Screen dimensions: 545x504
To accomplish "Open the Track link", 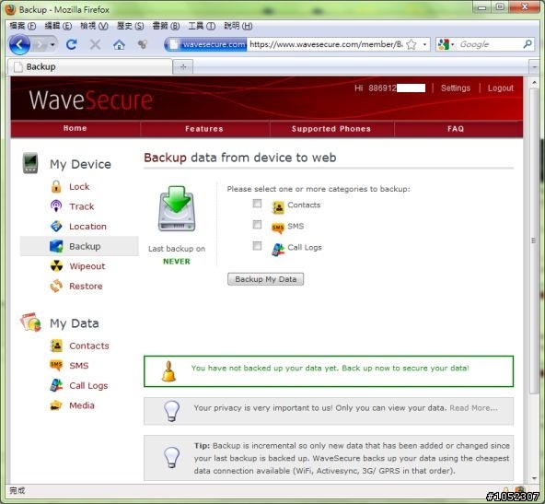I will pos(82,206).
